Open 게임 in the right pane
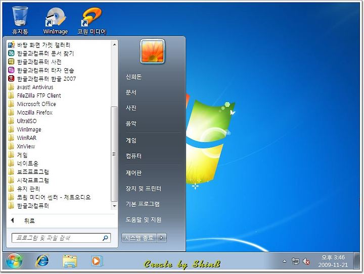Screen dimensions: 364x274 (131, 140)
